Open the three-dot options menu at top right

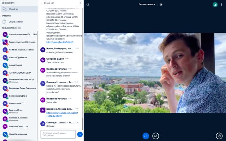tap(221, 5)
